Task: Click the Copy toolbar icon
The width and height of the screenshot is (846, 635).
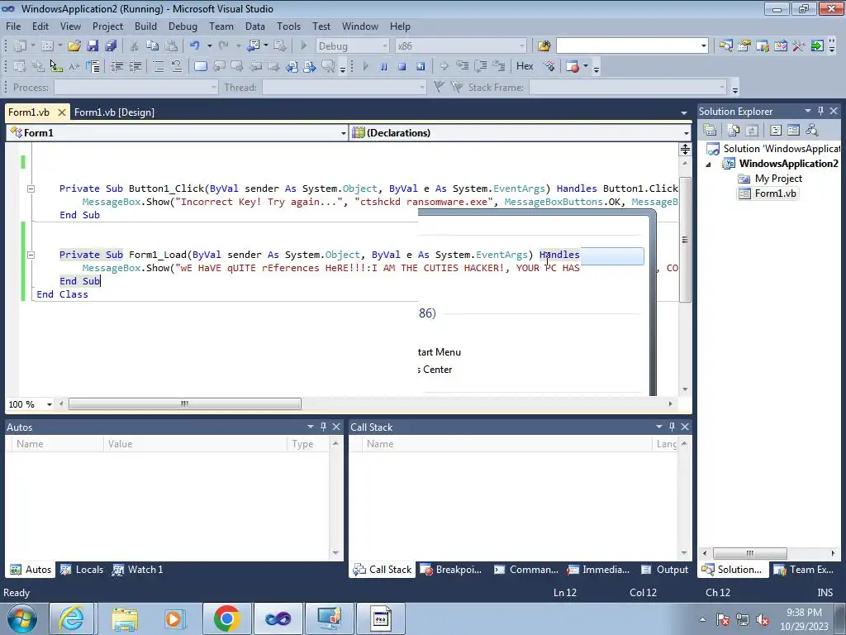Action: 153,46
